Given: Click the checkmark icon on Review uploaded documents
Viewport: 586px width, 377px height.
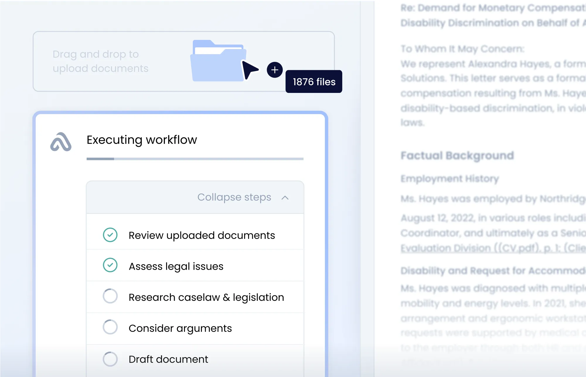Looking at the screenshot, I should coord(110,235).
